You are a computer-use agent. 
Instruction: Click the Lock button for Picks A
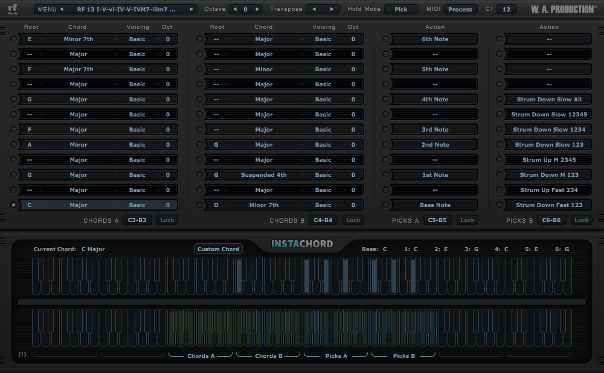click(x=467, y=220)
